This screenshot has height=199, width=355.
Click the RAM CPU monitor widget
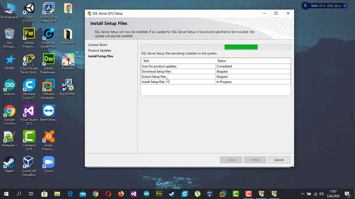[324, 6]
